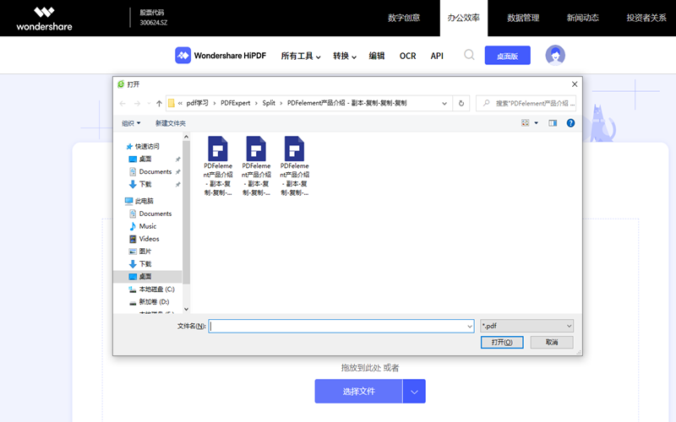The image size is (676, 422).
Task: Open the 所有工具 menu
Action: click(x=301, y=56)
